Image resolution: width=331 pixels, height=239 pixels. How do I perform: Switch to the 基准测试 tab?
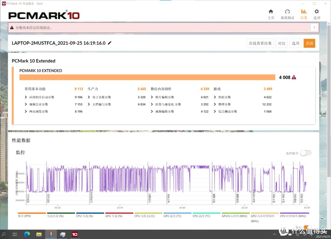287,12
